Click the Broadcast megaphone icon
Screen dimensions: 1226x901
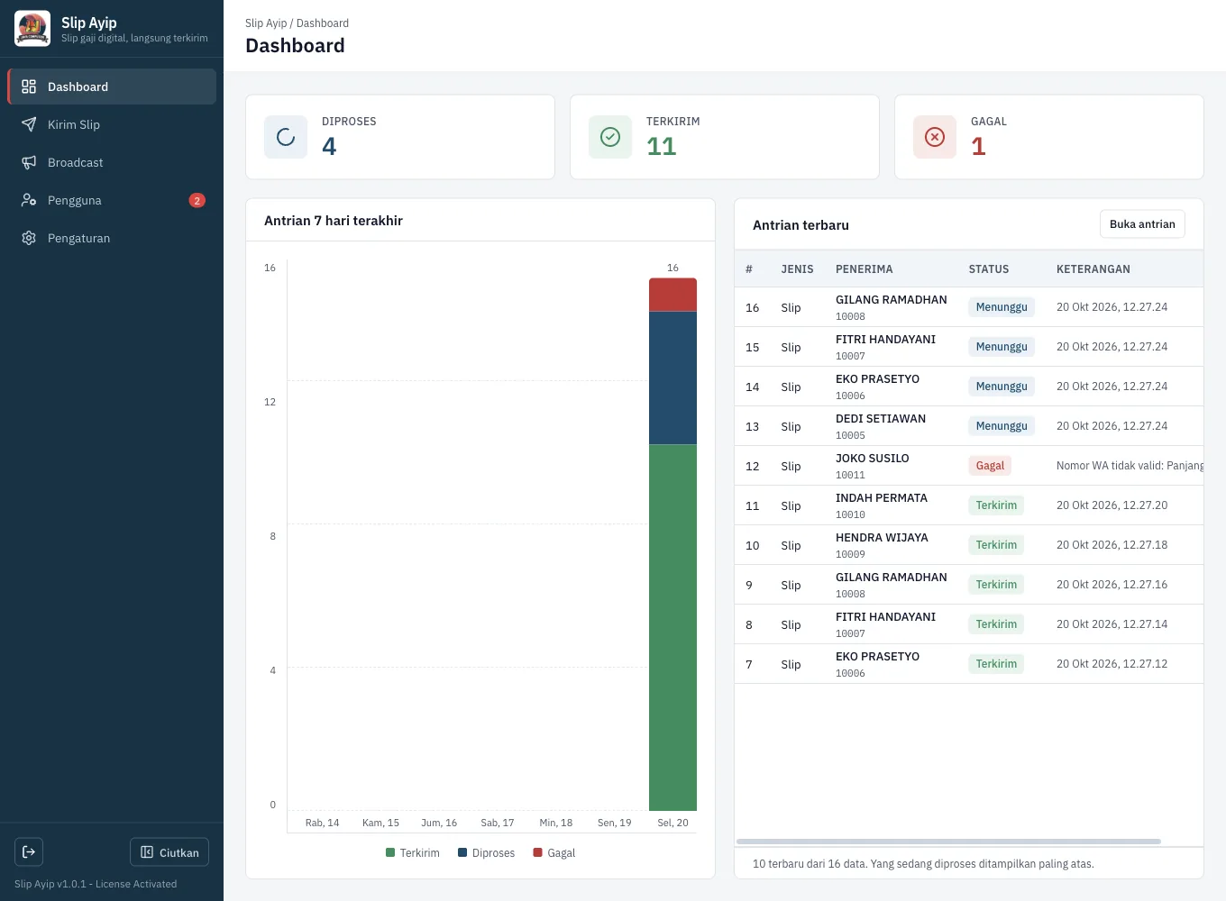(29, 162)
